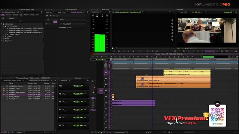Click the first icon in AudioSuite toolbar row

[x=47, y=16]
